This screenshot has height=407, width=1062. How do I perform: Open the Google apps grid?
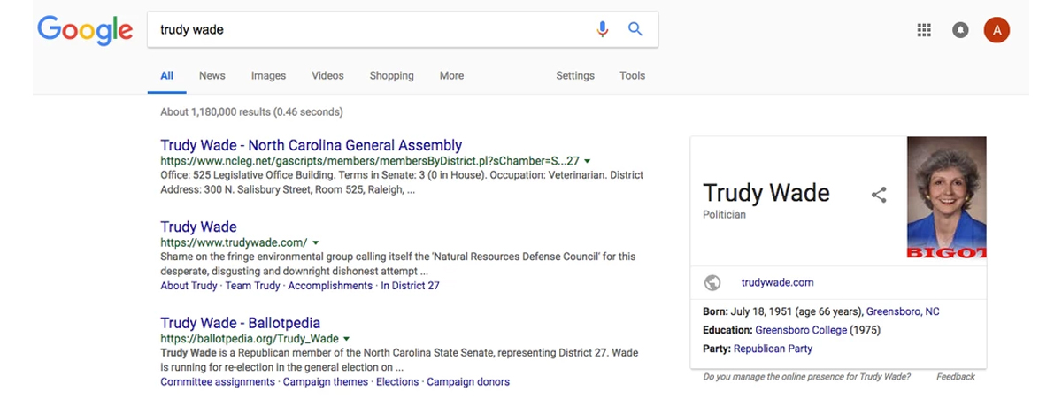tap(924, 30)
